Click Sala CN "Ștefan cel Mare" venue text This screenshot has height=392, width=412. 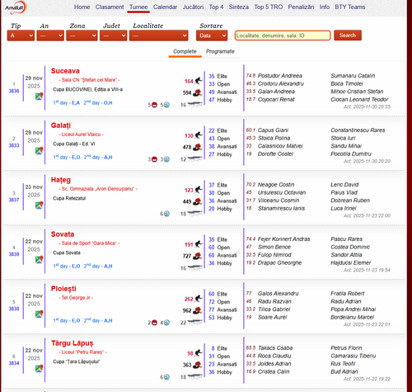click(89, 80)
